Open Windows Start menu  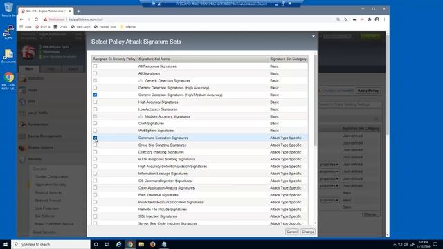(x=6, y=244)
